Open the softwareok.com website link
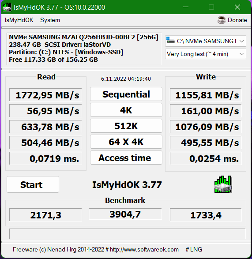The height and width of the screenshot is (259, 252). (x=144, y=249)
